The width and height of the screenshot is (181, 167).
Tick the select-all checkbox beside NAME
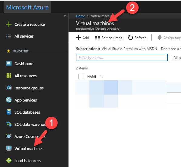tap(81, 76)
